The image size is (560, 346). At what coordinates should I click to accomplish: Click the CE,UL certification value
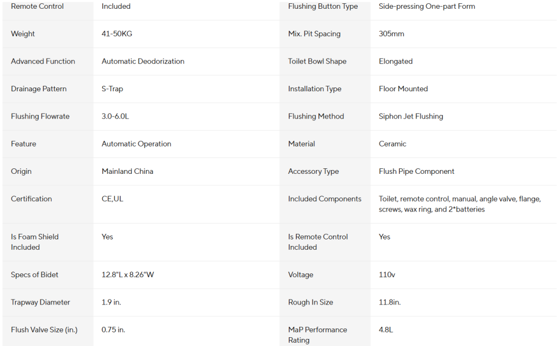point(112,198)
